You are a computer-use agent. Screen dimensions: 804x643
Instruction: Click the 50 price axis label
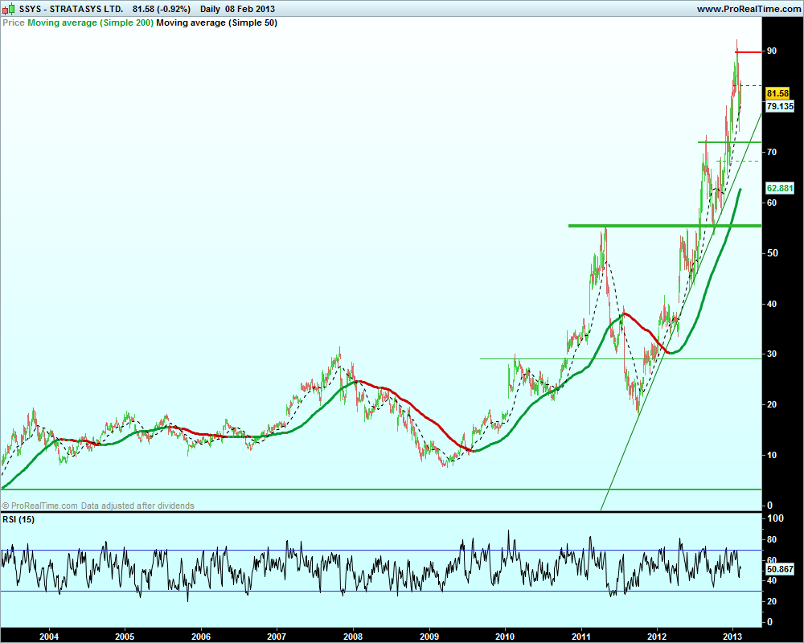772,253
